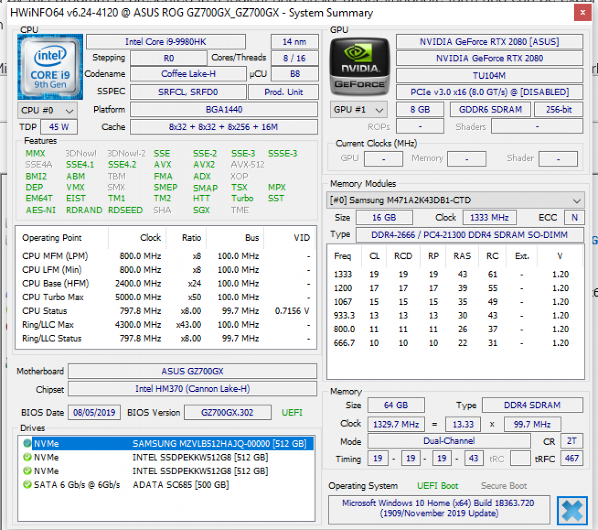Click the status icon beside the ADATA SC685 SATA drive
The width and height of the screenshot is (598, 530).
pos(27,484)
